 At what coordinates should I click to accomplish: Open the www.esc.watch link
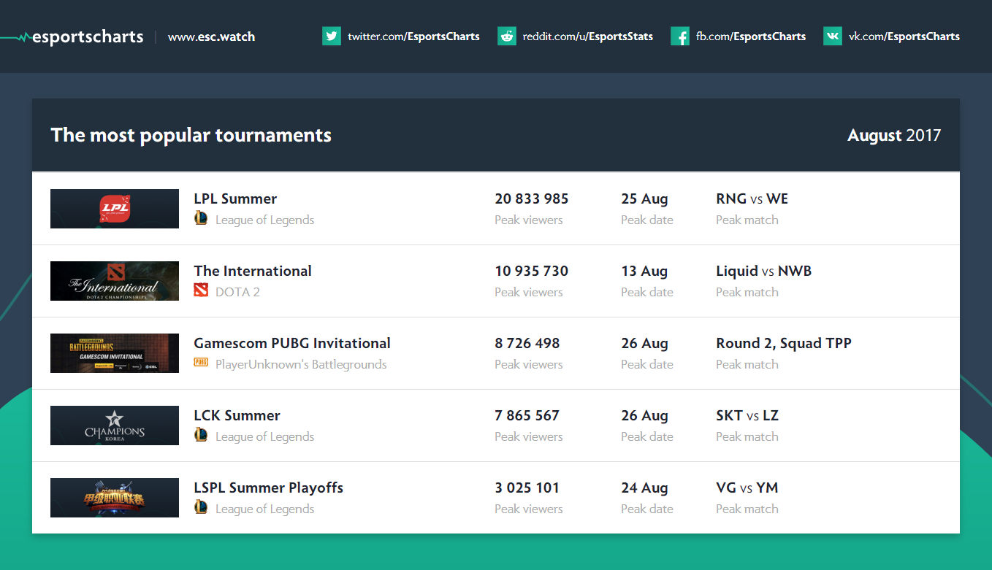(211, 36)
